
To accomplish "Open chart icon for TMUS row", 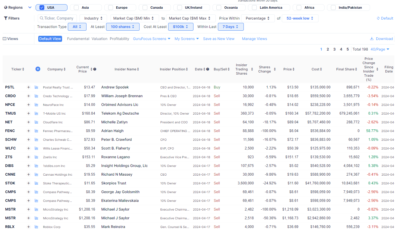I will pos(36,113).
